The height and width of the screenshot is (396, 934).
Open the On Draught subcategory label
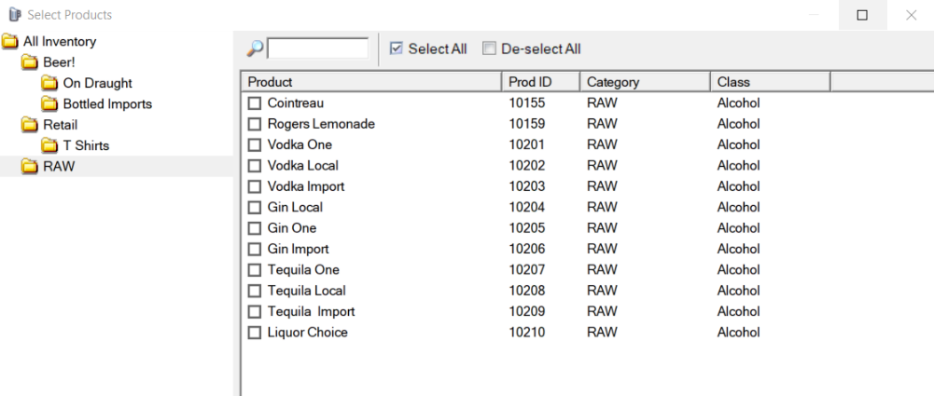98,83
